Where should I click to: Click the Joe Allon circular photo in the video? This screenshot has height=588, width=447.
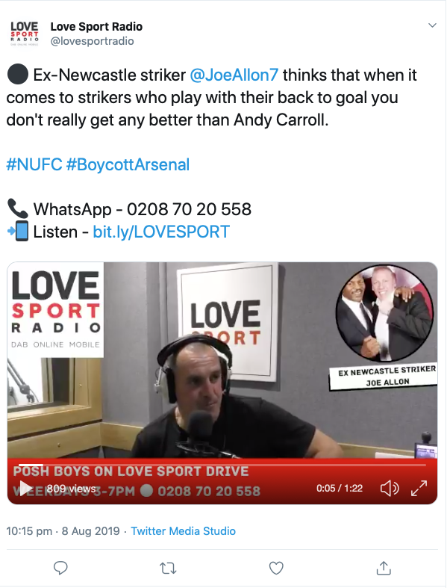(384, 313)
